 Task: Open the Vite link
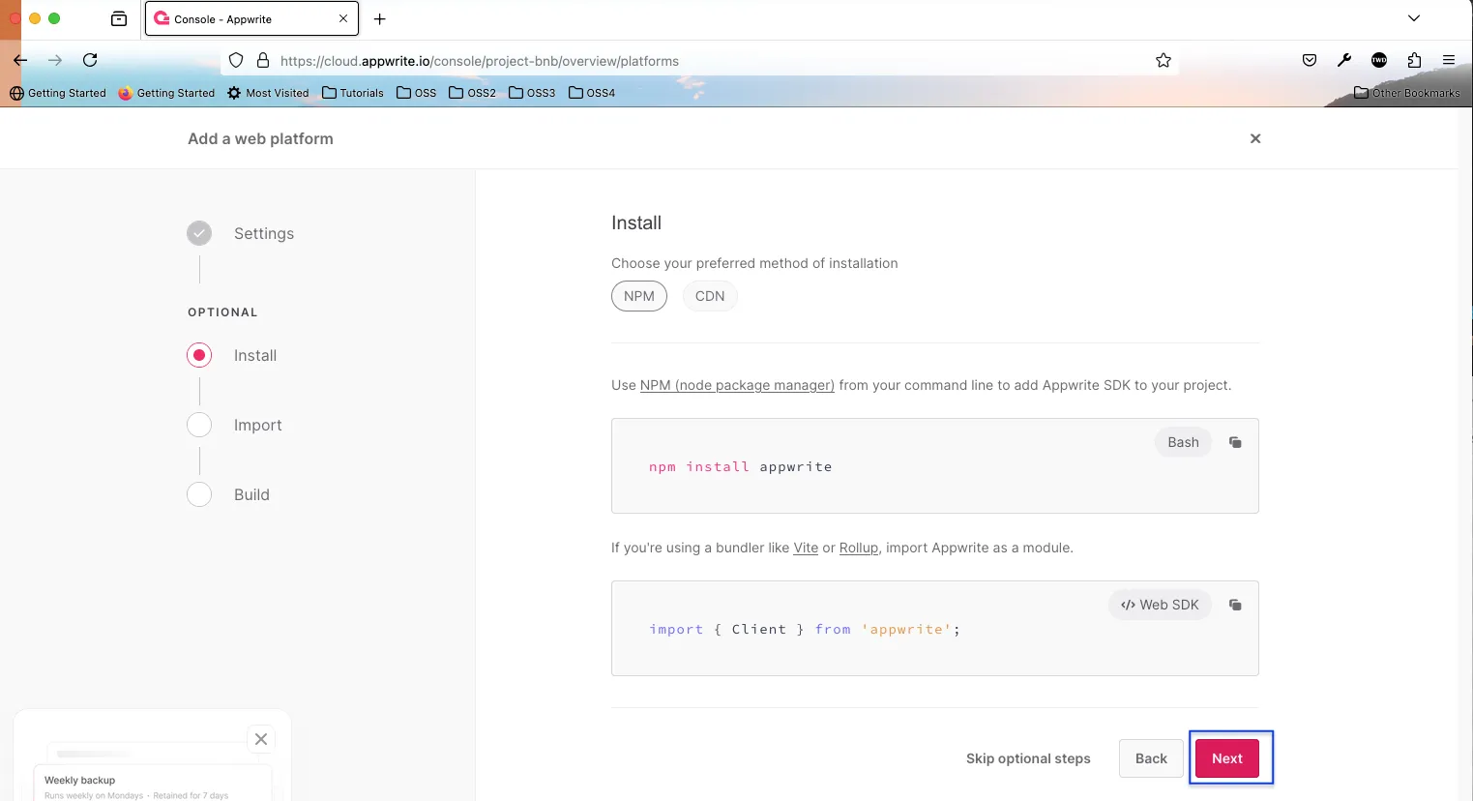tap(806, 548)
